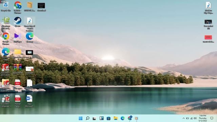Open File Explorer from the taskbar
The width and height of the screenshot is (217, 122).
point(116,118)
